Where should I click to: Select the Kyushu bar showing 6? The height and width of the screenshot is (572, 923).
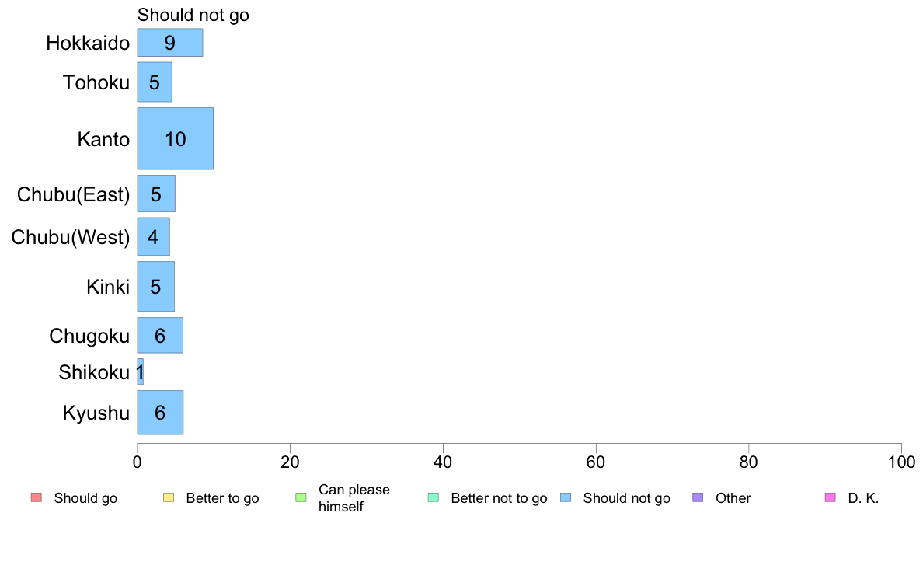coord(160,413)
